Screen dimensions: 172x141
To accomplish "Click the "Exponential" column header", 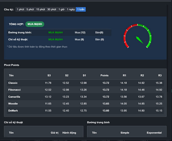I will tap(154, 133).
